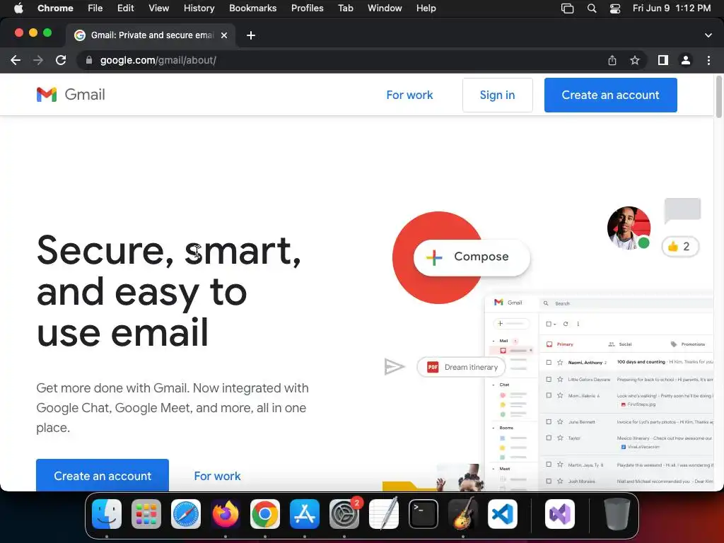
Task: Open Terminal from the dock
Action: (x=424, y=514)
